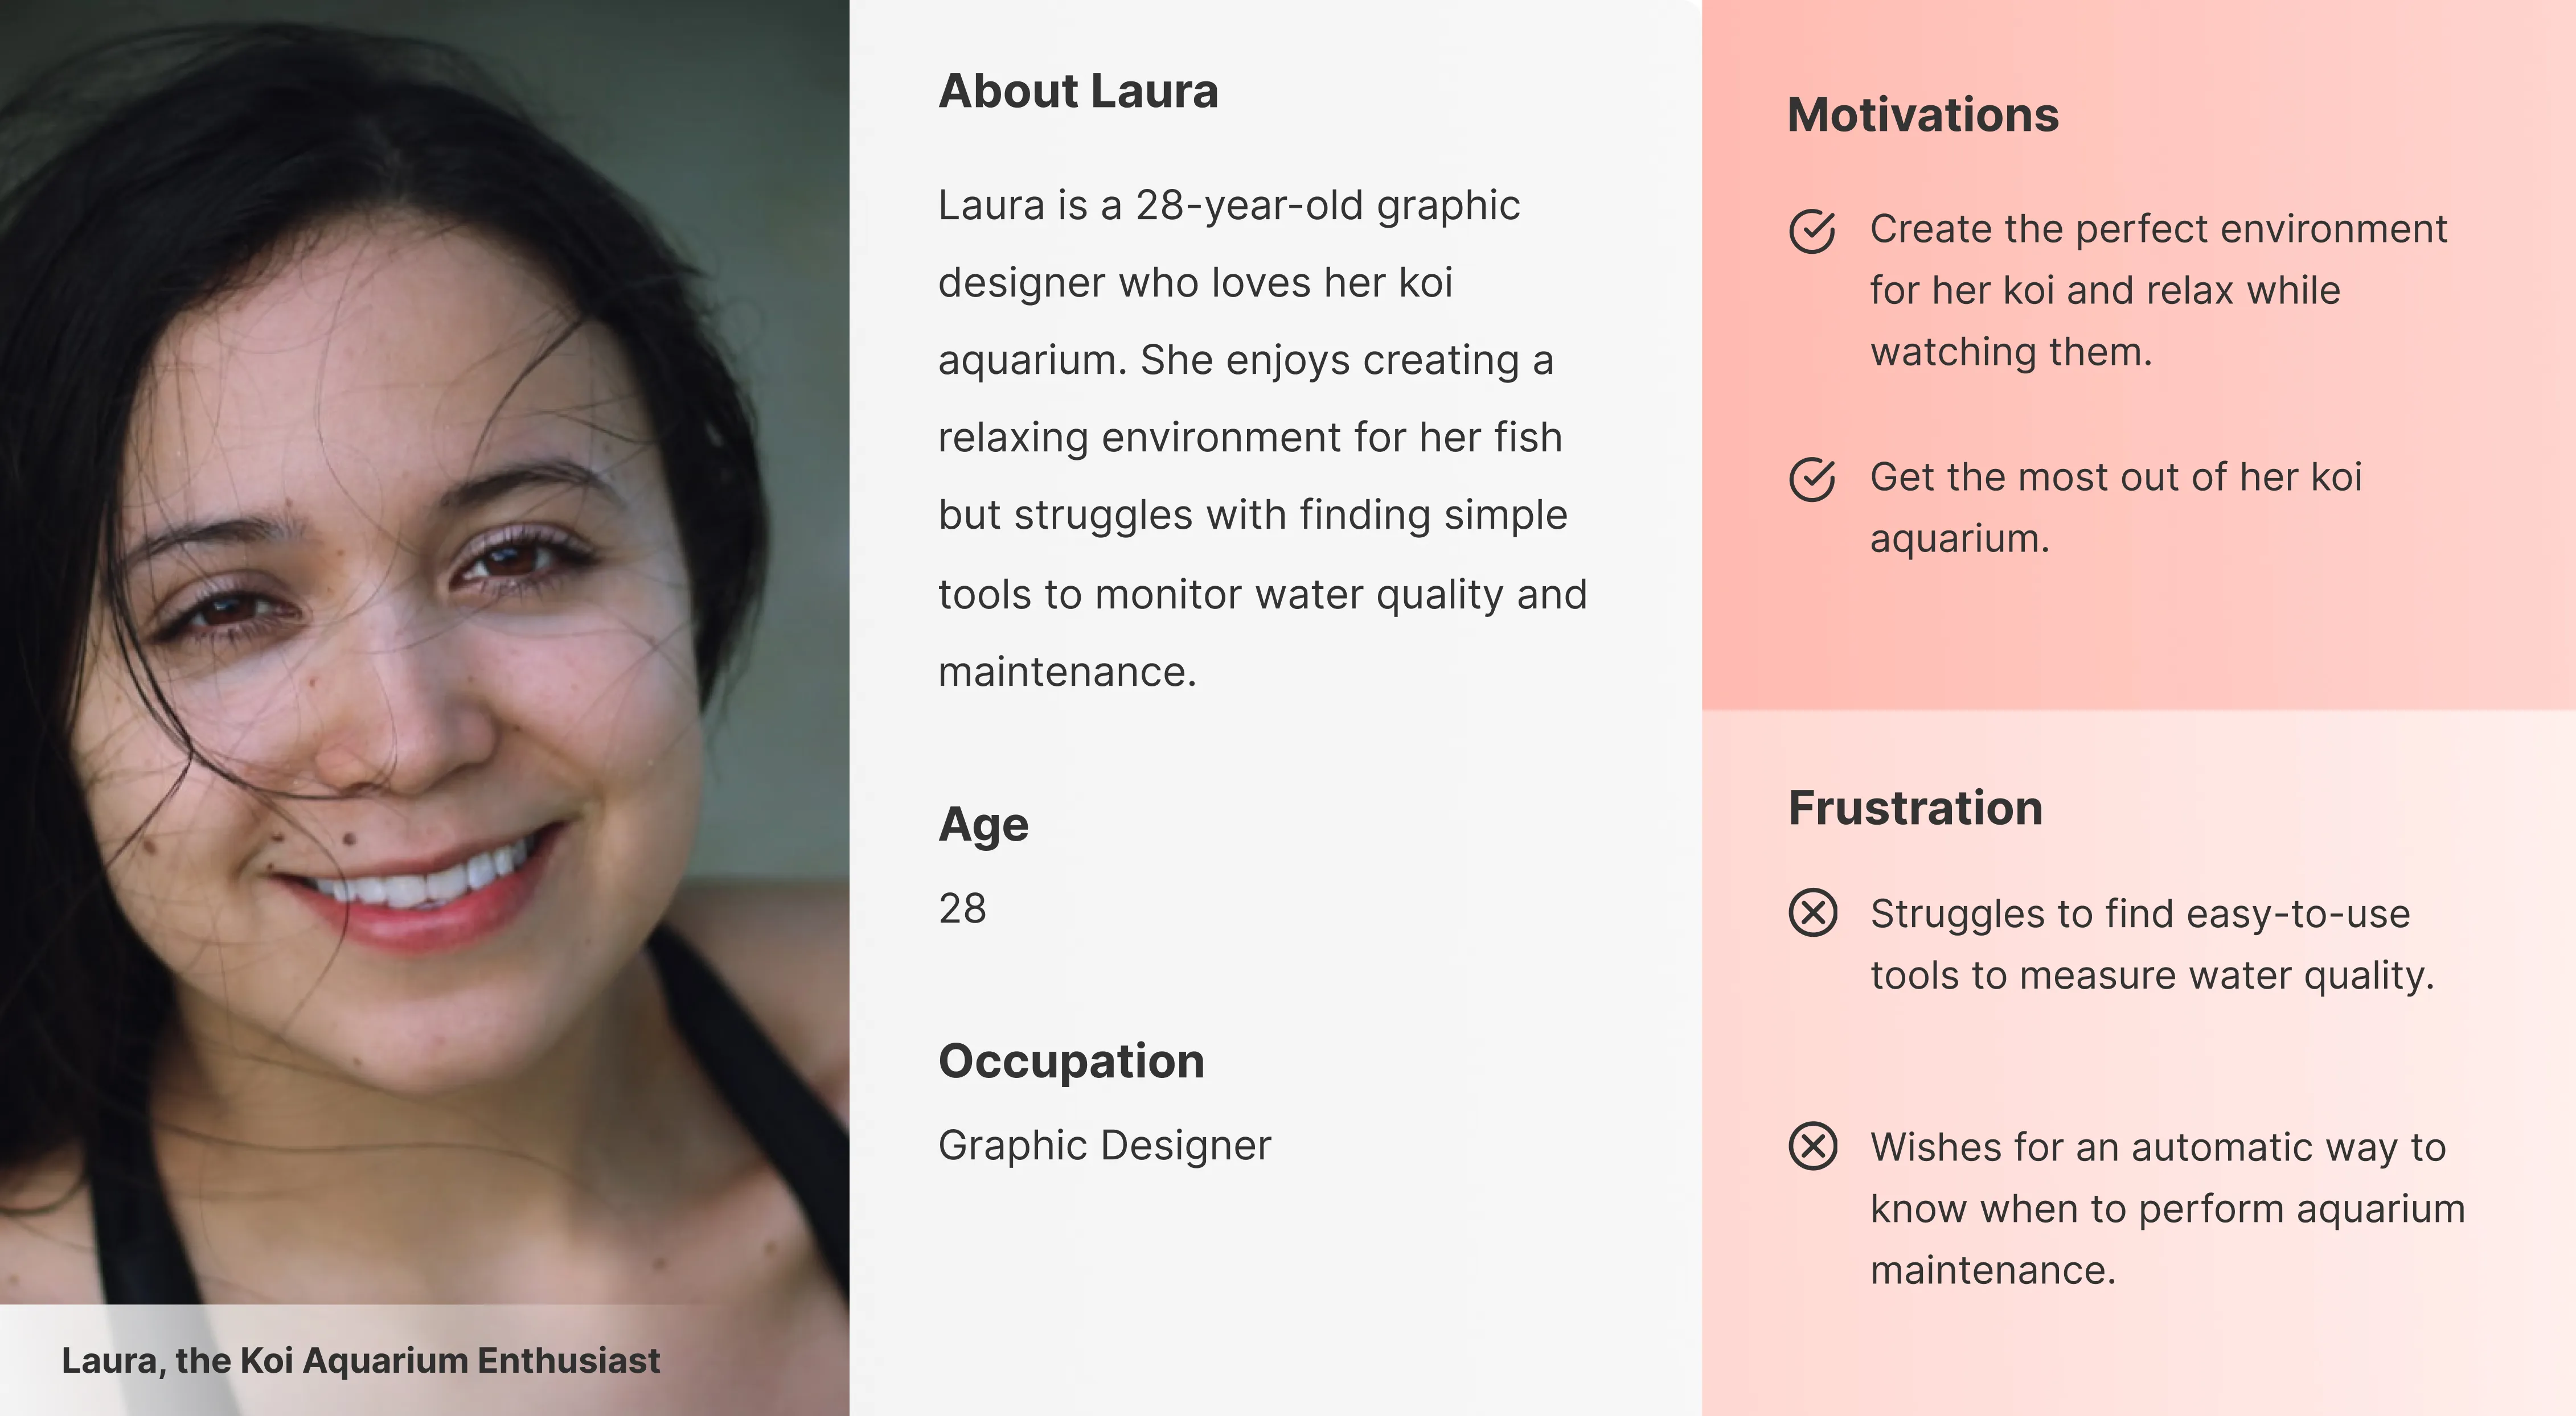
Task: Click the 'Frustration' heading
Action: 1915,808
